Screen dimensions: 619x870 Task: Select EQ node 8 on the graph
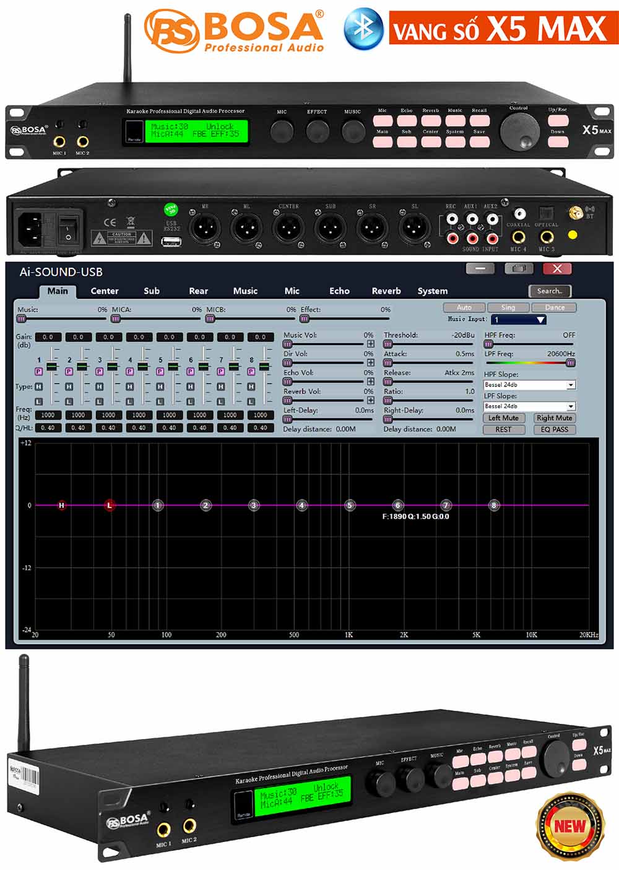point(494,506)
